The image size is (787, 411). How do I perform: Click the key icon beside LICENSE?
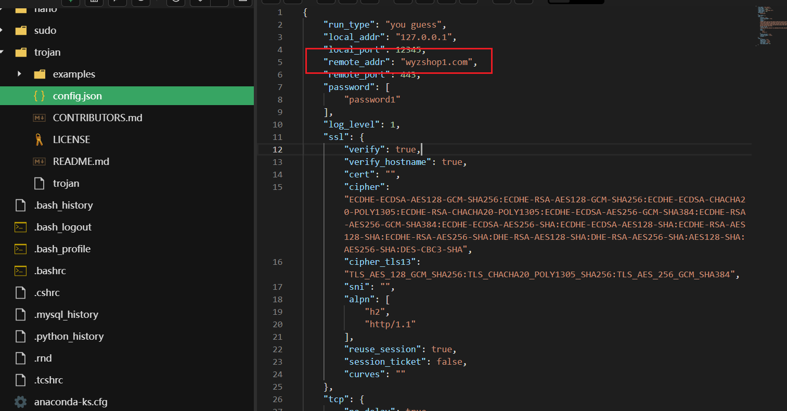click(x=39, y=139)
